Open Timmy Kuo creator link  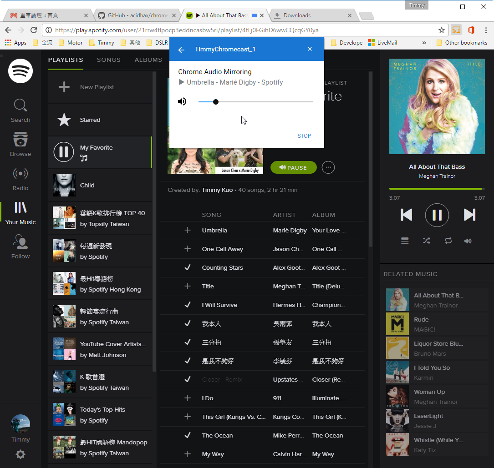pos(217,190)
